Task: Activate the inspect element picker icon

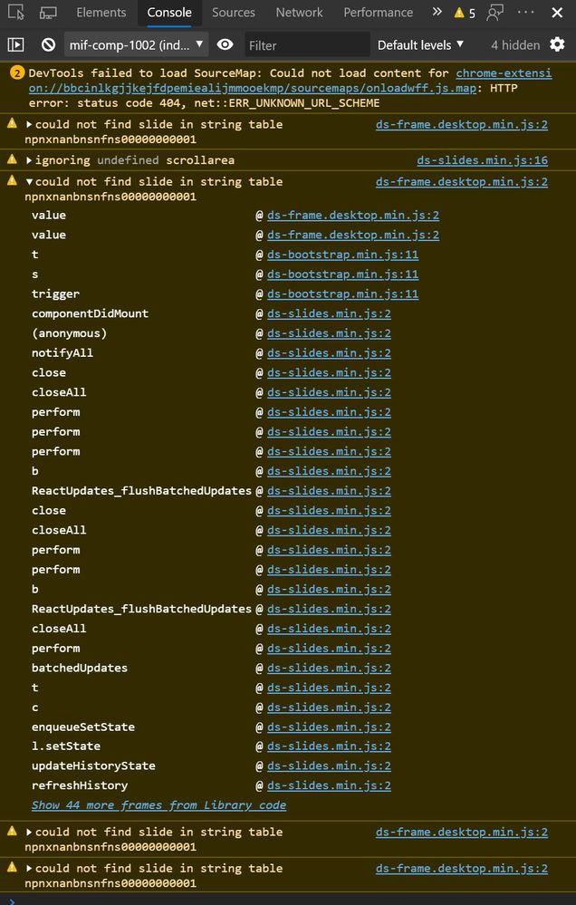Action: click(x=16, y=13)
